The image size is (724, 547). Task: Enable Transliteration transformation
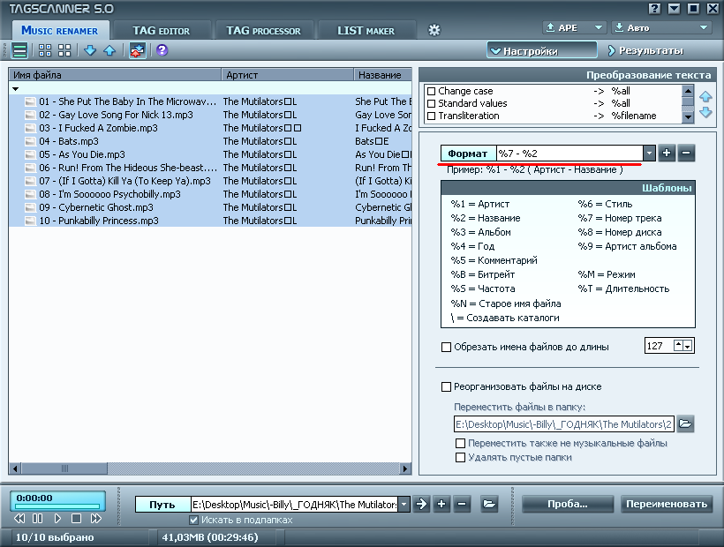[x=431, y=116]
